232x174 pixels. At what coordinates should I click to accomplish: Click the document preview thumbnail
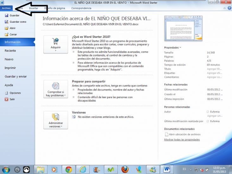coord(183,28)
